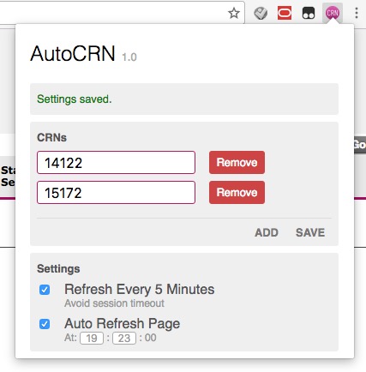Open the gray checkmark extension icon
The image size is (366, 372).
(x=261, y=13)
